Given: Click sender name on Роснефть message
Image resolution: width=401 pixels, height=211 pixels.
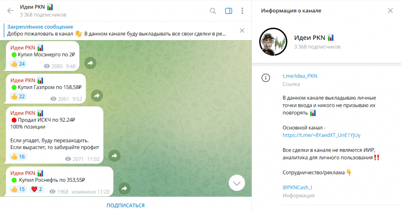Looking at the screenshot, I should pyautogui.click(x=27, y=173).
